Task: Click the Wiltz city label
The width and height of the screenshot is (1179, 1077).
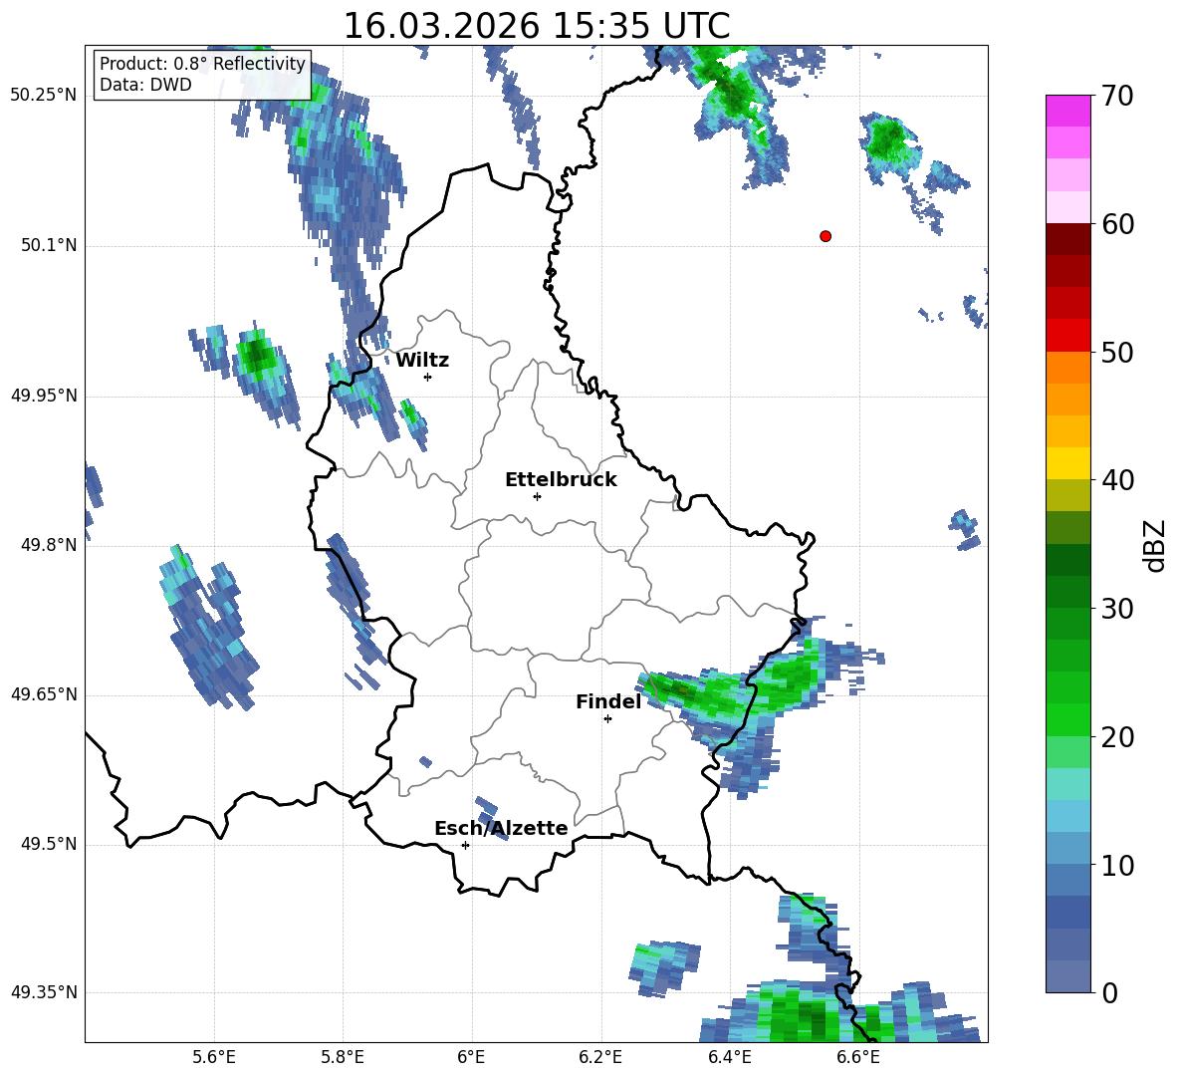Action: (x=422, y=361)
